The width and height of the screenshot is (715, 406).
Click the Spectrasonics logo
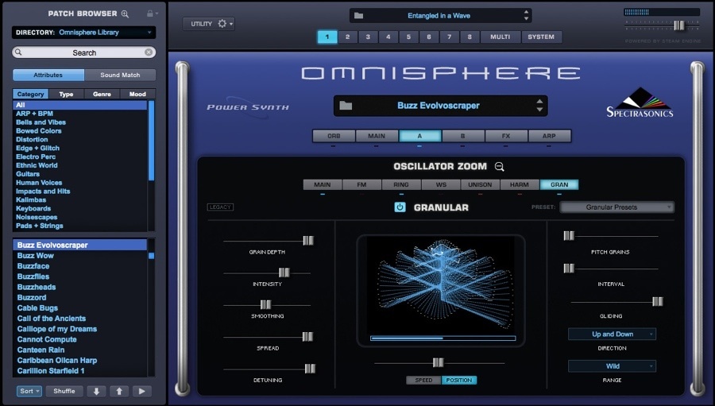(x=640, y=102)
